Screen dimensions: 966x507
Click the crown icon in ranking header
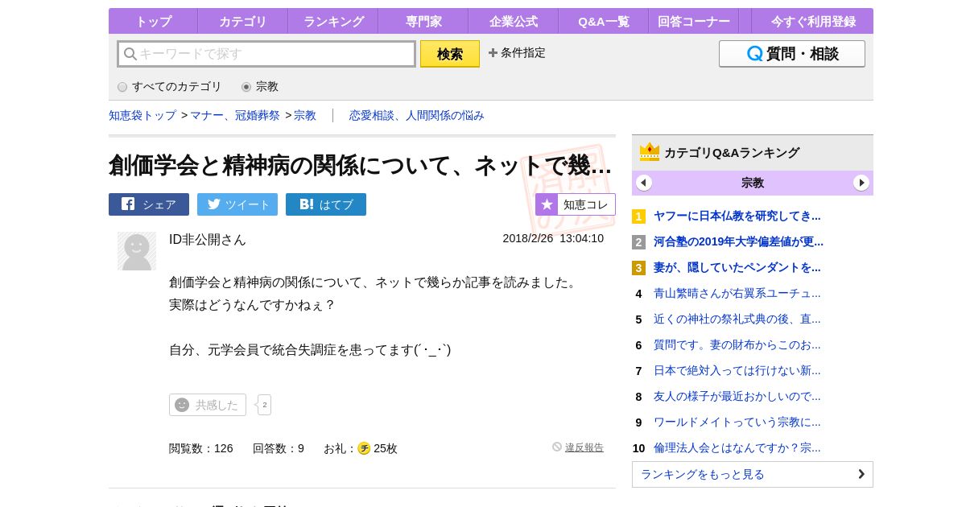[650, 152]
